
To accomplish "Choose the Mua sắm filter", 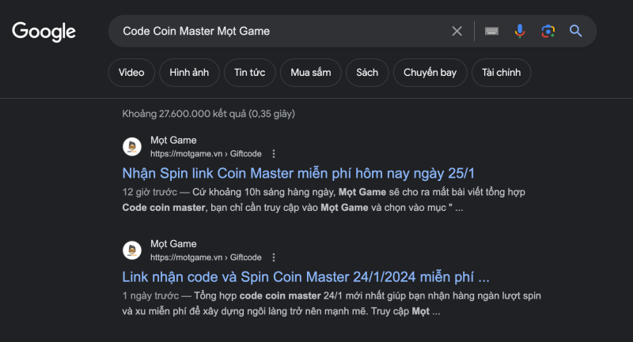I will [x=310, y=73].
